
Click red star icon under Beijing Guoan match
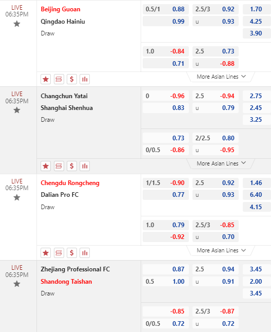pyautogui.click(x=46, y=79)
